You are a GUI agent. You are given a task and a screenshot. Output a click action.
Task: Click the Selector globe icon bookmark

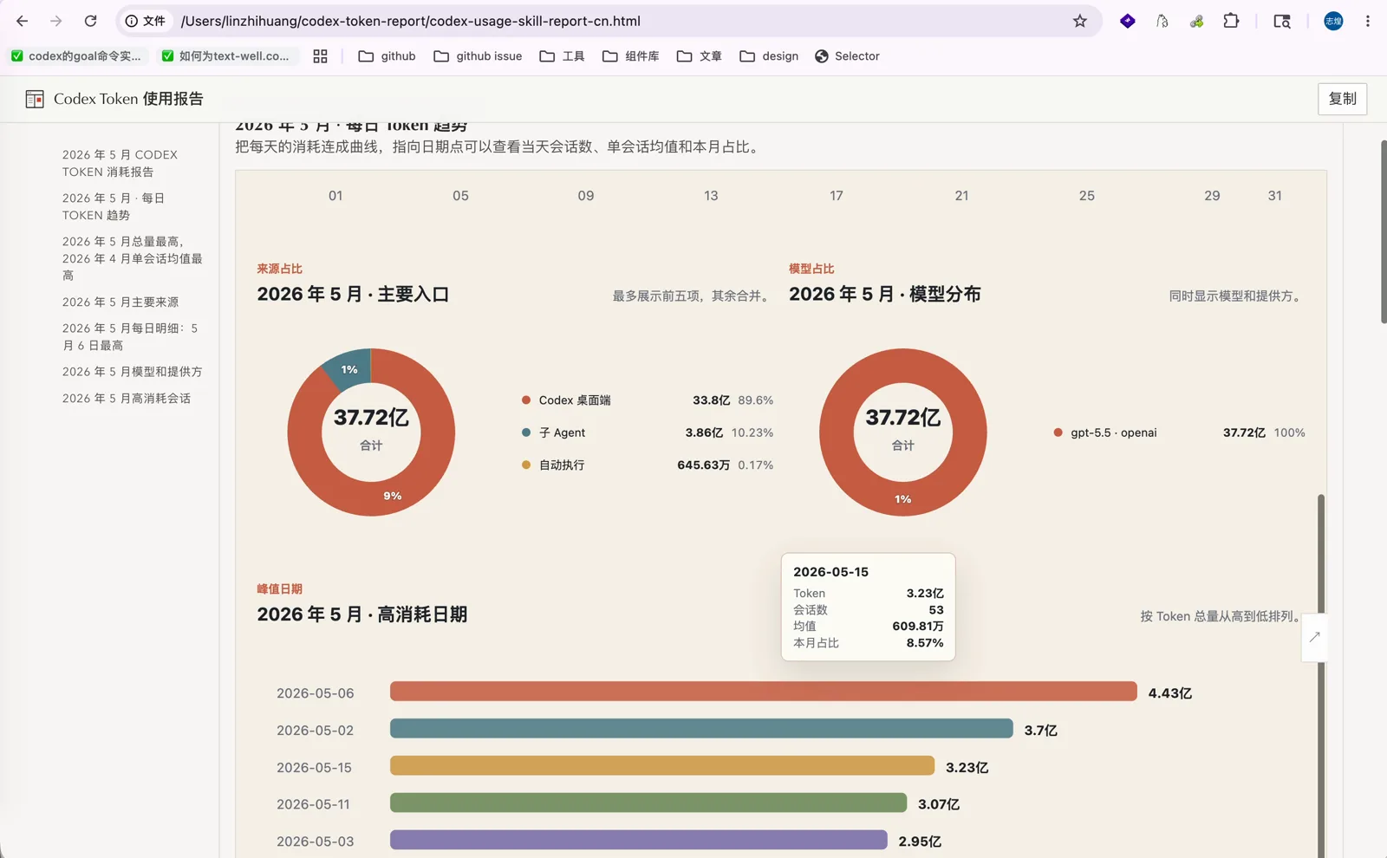822,56
